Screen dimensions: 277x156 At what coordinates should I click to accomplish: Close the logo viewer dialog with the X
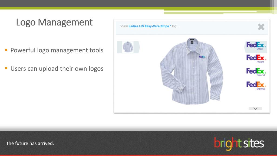pyautogui.click(x=261, y=27)
